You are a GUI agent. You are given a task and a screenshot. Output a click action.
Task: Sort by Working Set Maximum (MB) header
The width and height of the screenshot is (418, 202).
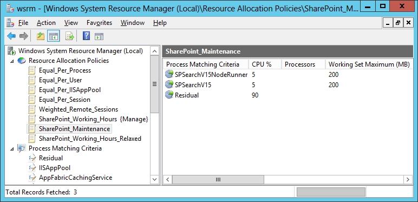pyautogui.click(x=369, y=64)
